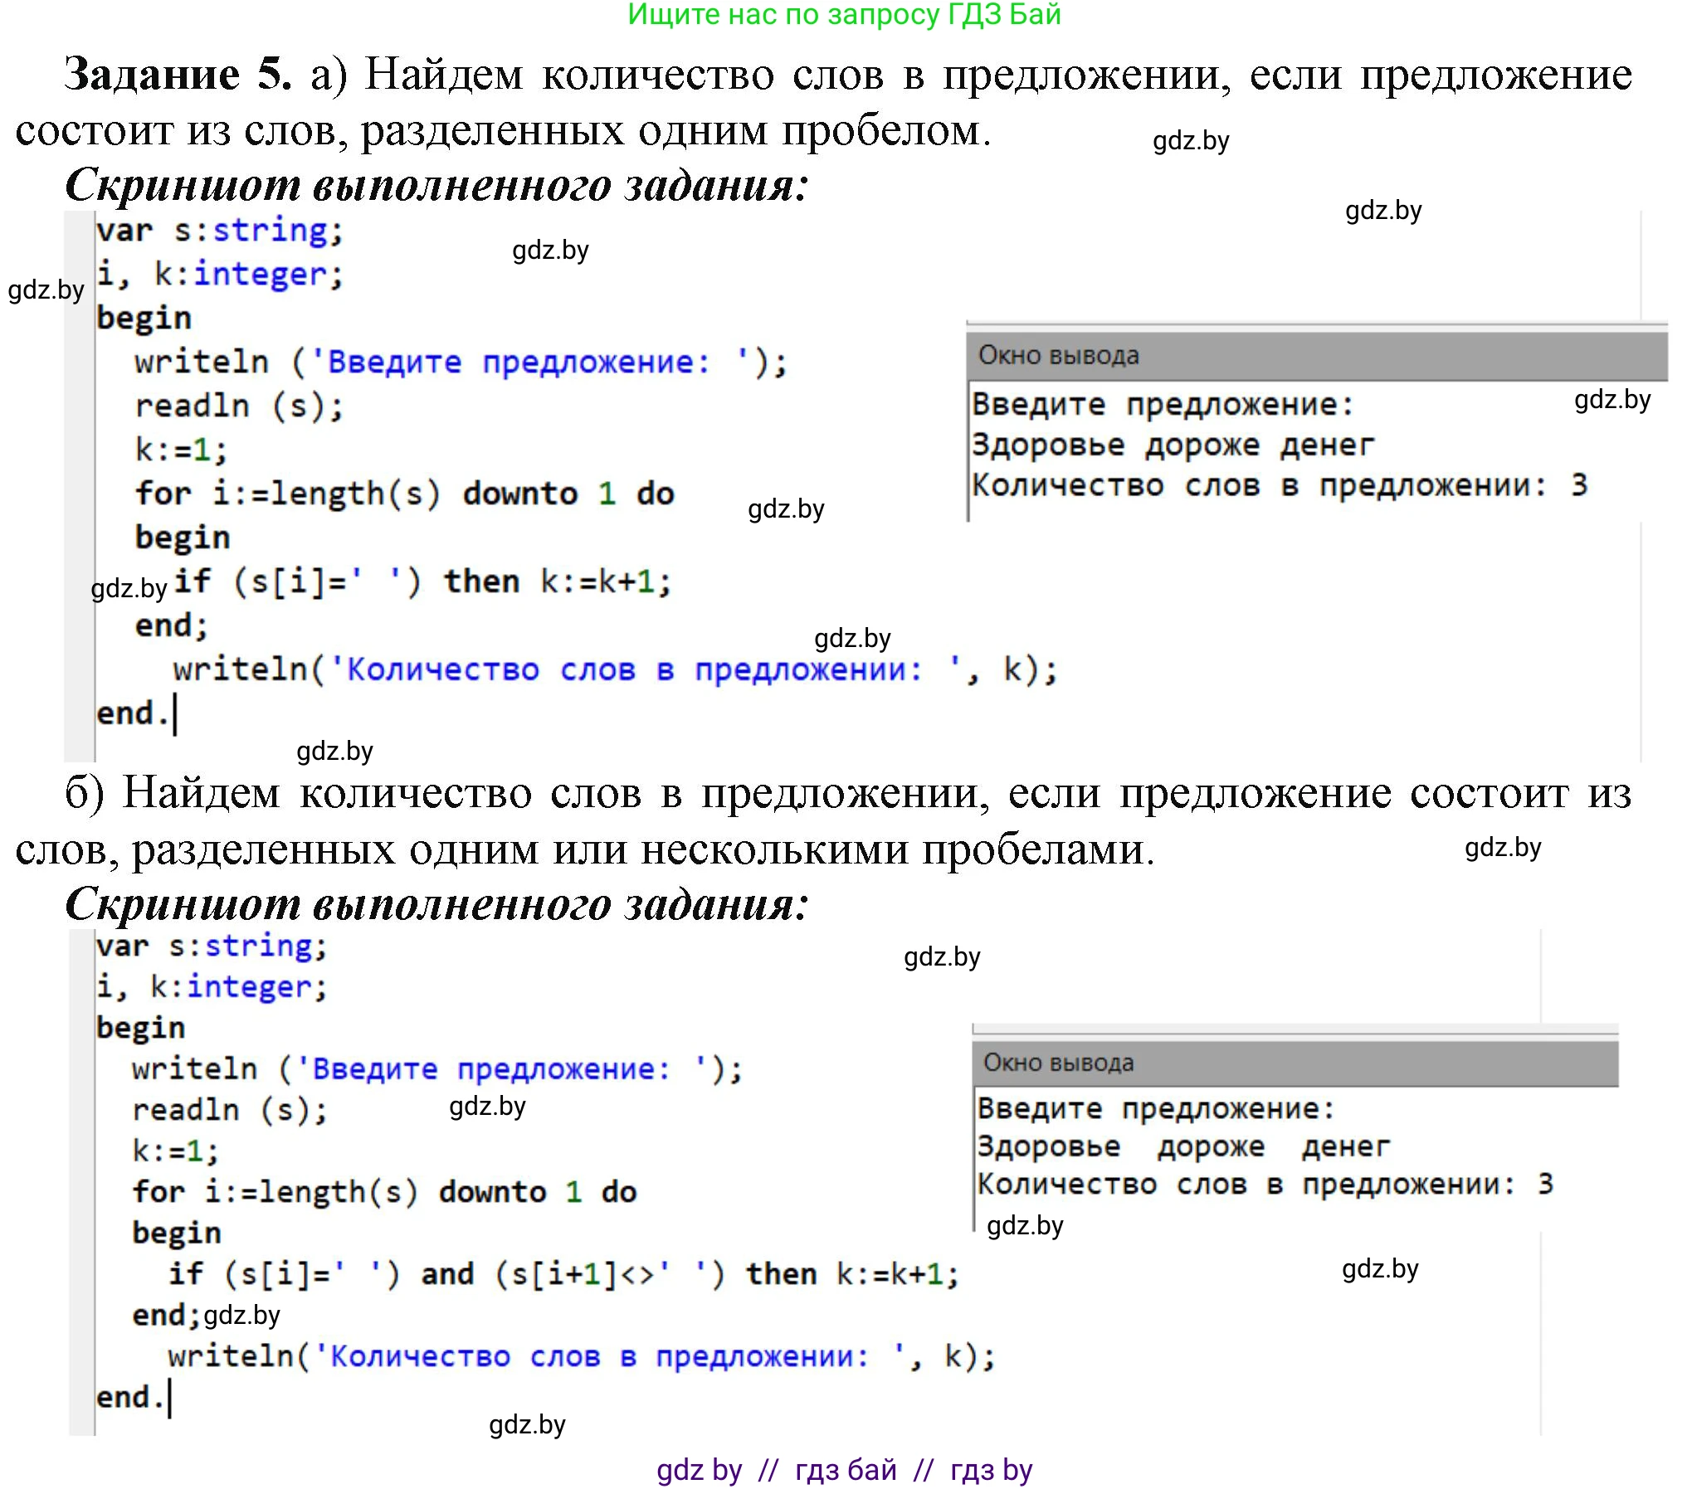Click the text cursor position after 'end.'
This screenshot has width=1692, height=1489.
176,713
